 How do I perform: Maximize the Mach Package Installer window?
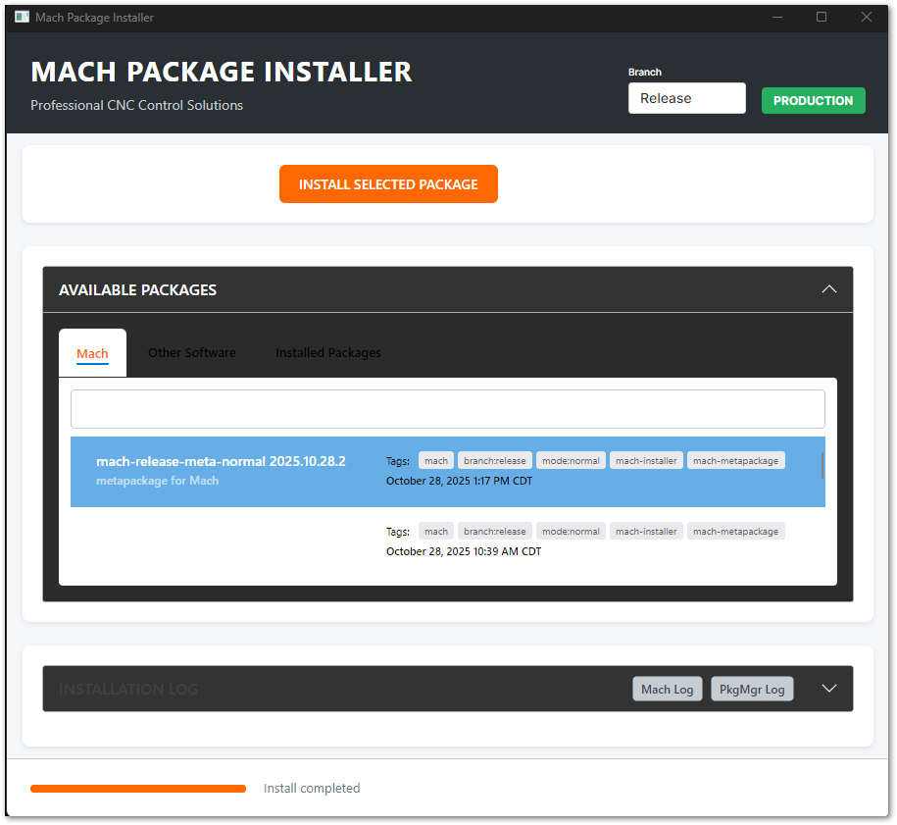pyautogui.click(x=821, y=18)
